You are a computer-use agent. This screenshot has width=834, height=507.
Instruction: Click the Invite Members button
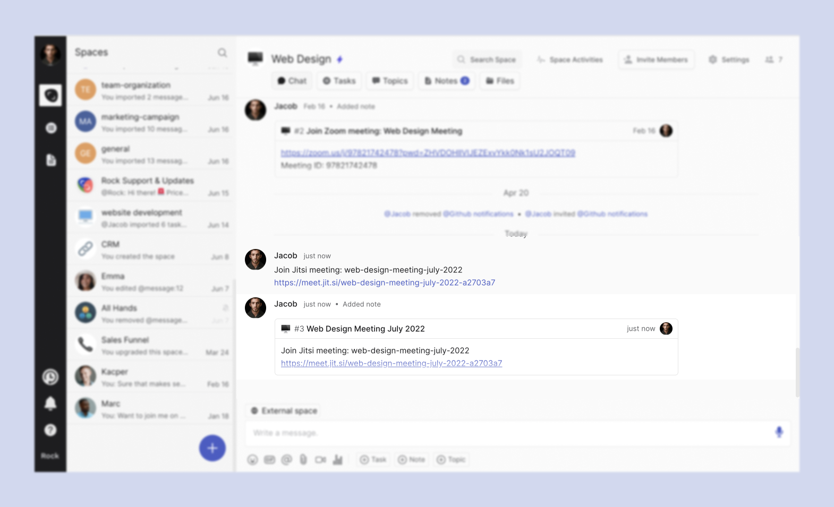656,59
